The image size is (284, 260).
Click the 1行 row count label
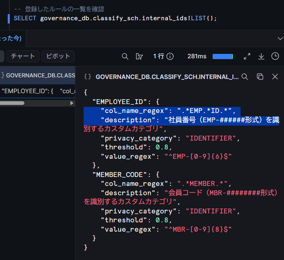[x=159, y=56]
